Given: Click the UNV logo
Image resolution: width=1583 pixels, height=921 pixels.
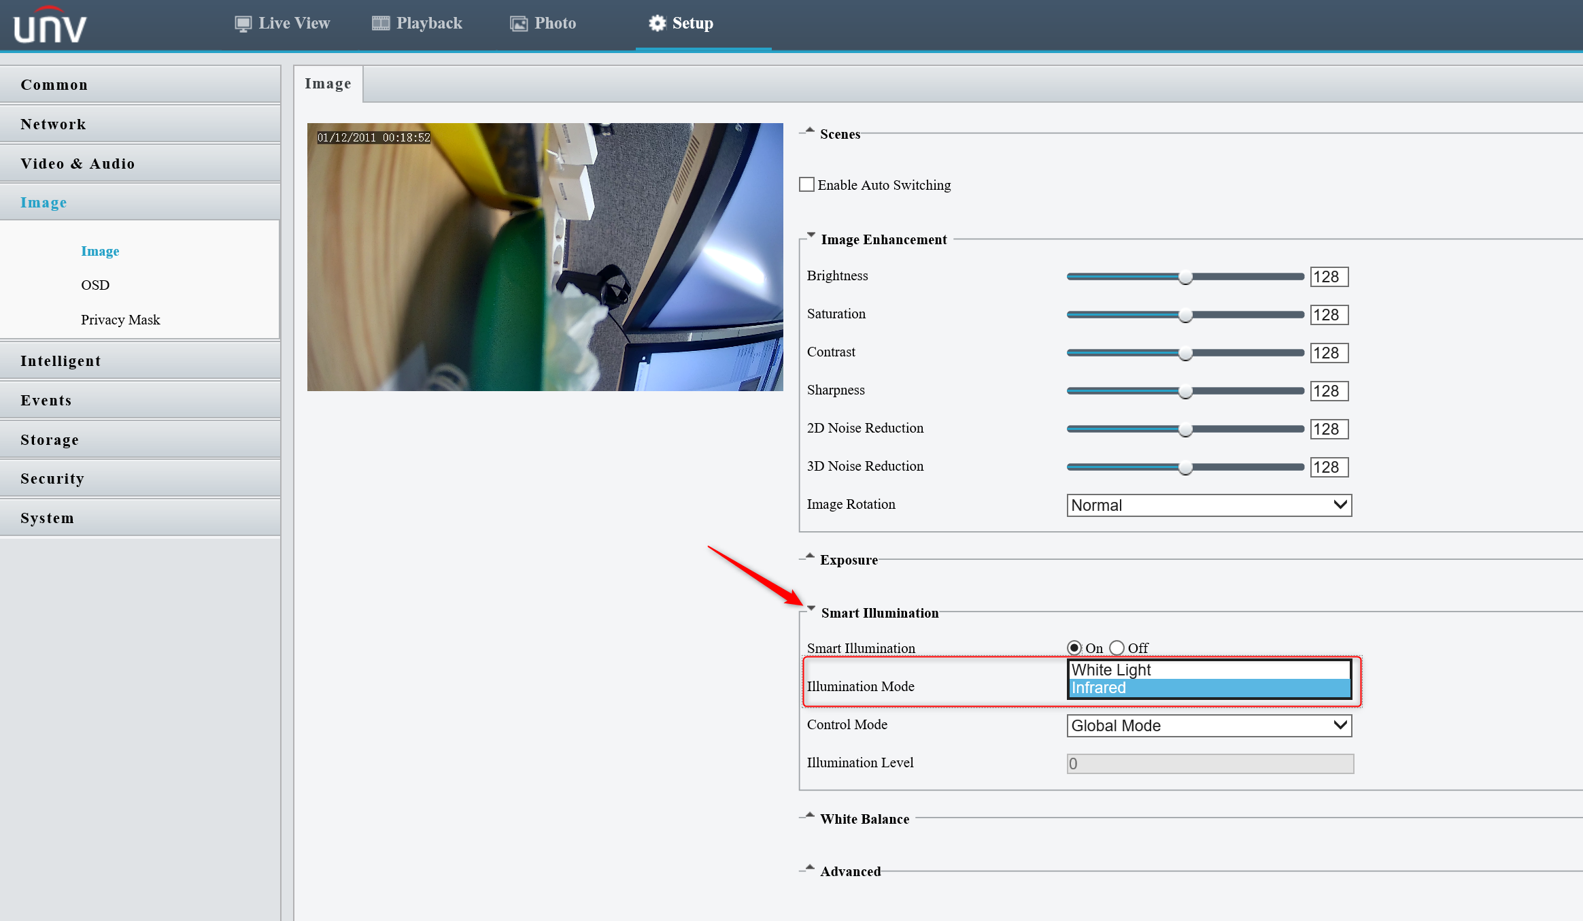Looking at the screenshot, I should click(50, 25).
